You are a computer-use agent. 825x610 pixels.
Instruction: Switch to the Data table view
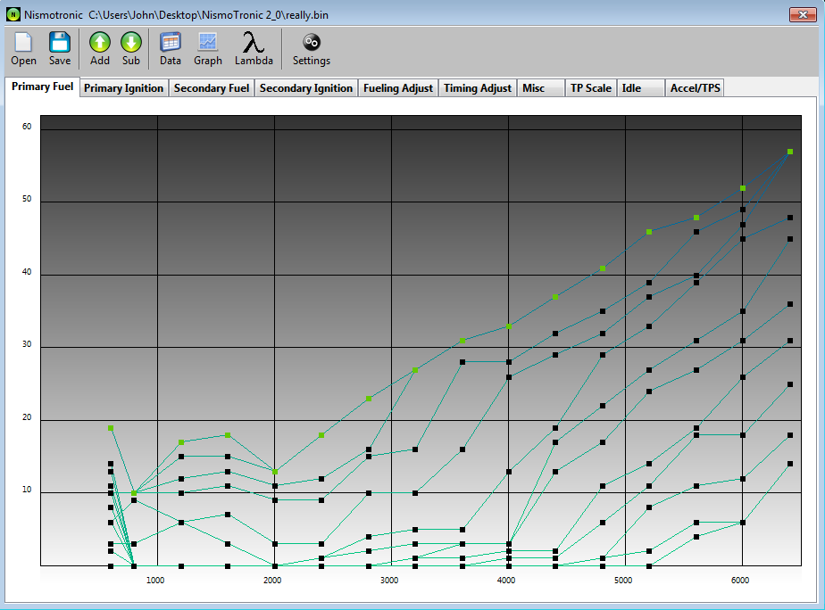tap(170, 42)
